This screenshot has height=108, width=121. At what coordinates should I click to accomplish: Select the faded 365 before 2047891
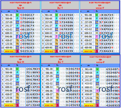103,80
